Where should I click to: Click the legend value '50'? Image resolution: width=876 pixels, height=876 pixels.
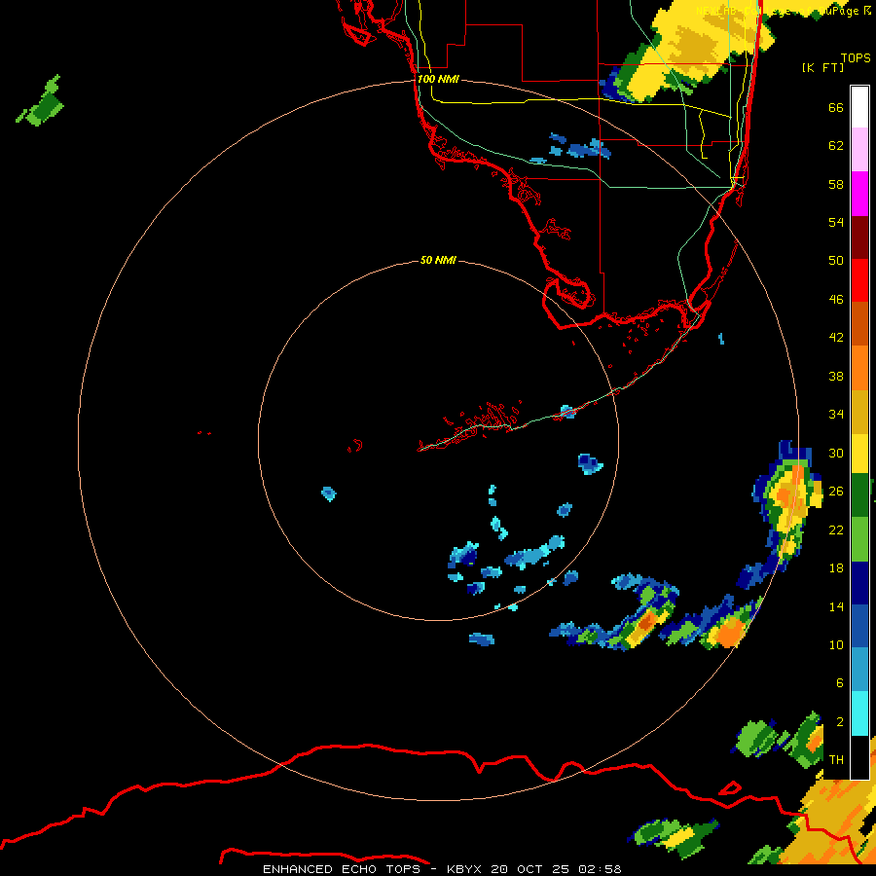(x=836, y=260)
